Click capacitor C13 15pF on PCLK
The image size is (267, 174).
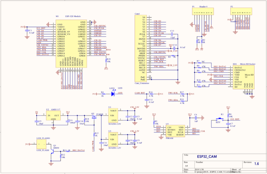172,34
